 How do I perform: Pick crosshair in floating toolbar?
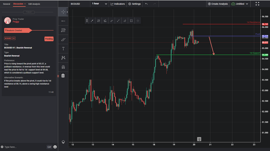coord(138,21)
